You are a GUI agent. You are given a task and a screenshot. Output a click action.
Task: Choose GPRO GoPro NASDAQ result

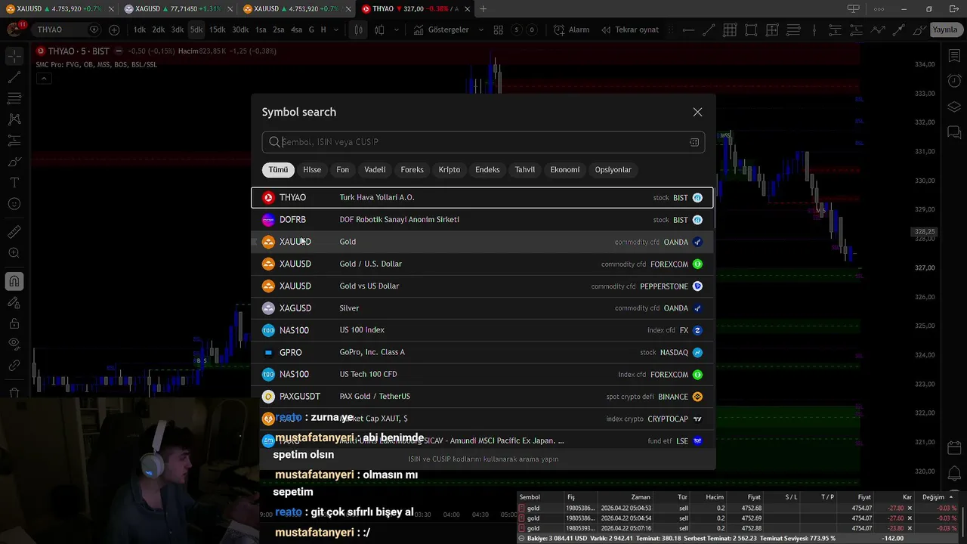[482, 352]
